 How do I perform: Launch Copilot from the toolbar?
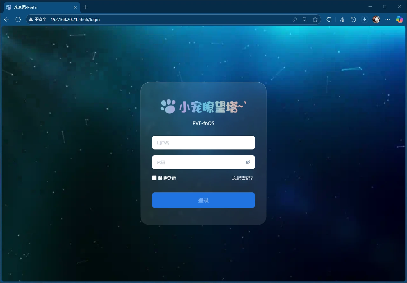(x=399, y=19)
